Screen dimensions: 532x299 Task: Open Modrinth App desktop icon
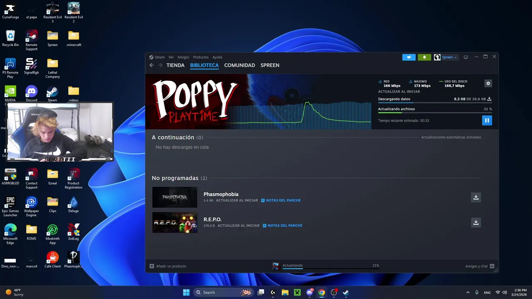[52, 234]
